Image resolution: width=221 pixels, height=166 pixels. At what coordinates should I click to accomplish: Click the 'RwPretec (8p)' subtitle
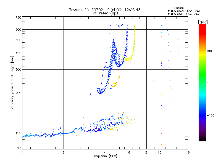tap(105, 13)
